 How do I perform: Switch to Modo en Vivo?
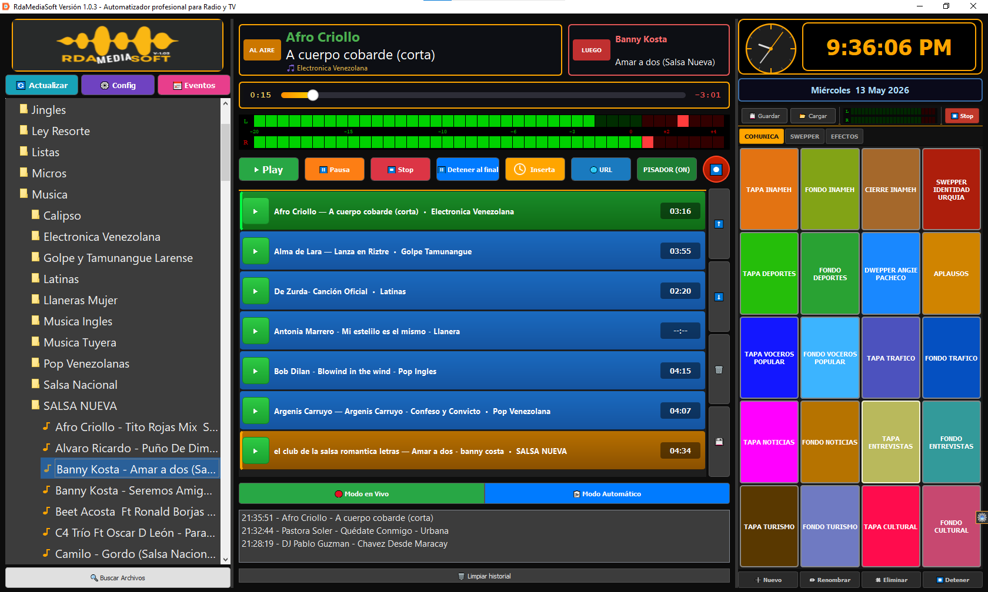362,494
